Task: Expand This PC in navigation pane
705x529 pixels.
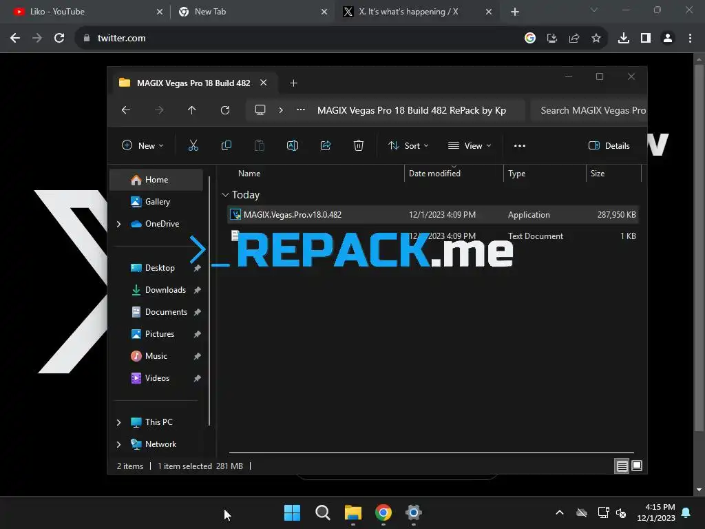Action: pos(118,422)
